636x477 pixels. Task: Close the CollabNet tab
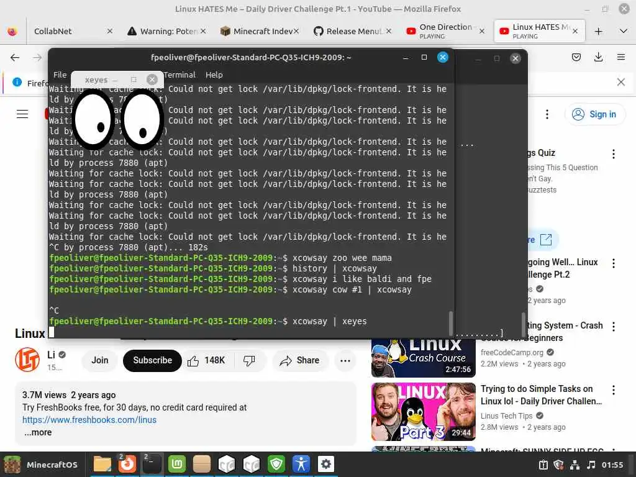[109, 31]
